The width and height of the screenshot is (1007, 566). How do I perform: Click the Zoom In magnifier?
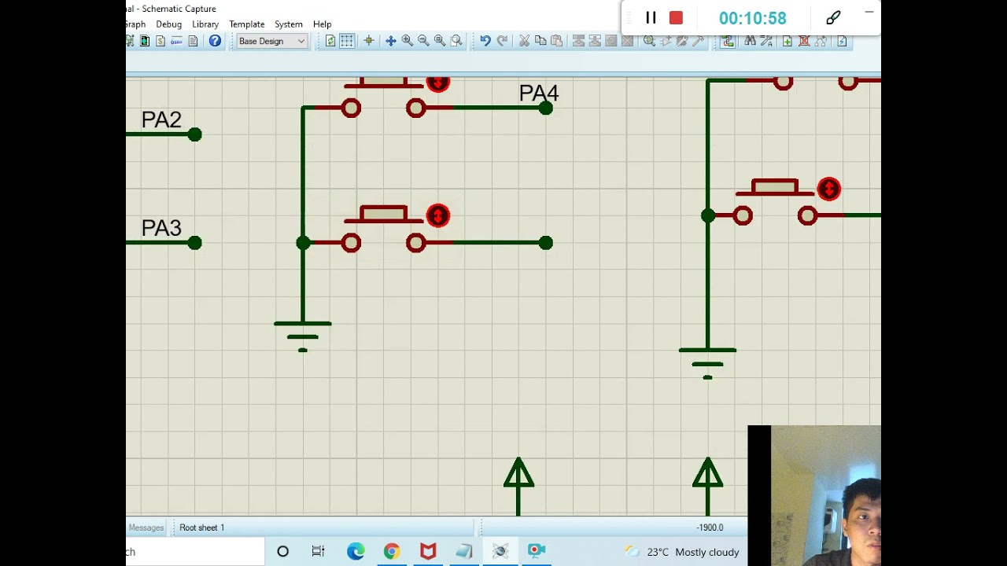[408, 41]
